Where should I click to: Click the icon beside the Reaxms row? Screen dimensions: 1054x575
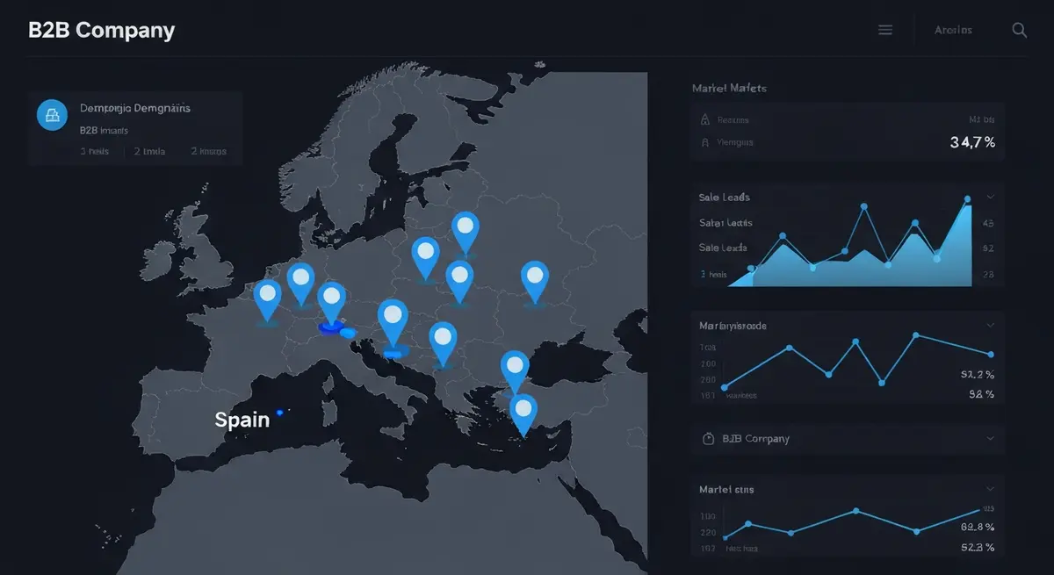(x=704, y=119)
